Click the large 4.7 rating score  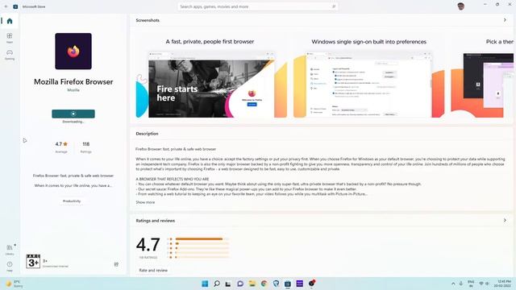click(x=148, y=245)
